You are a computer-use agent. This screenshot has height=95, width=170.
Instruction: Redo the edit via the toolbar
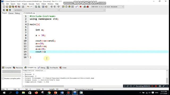point(31,7)
